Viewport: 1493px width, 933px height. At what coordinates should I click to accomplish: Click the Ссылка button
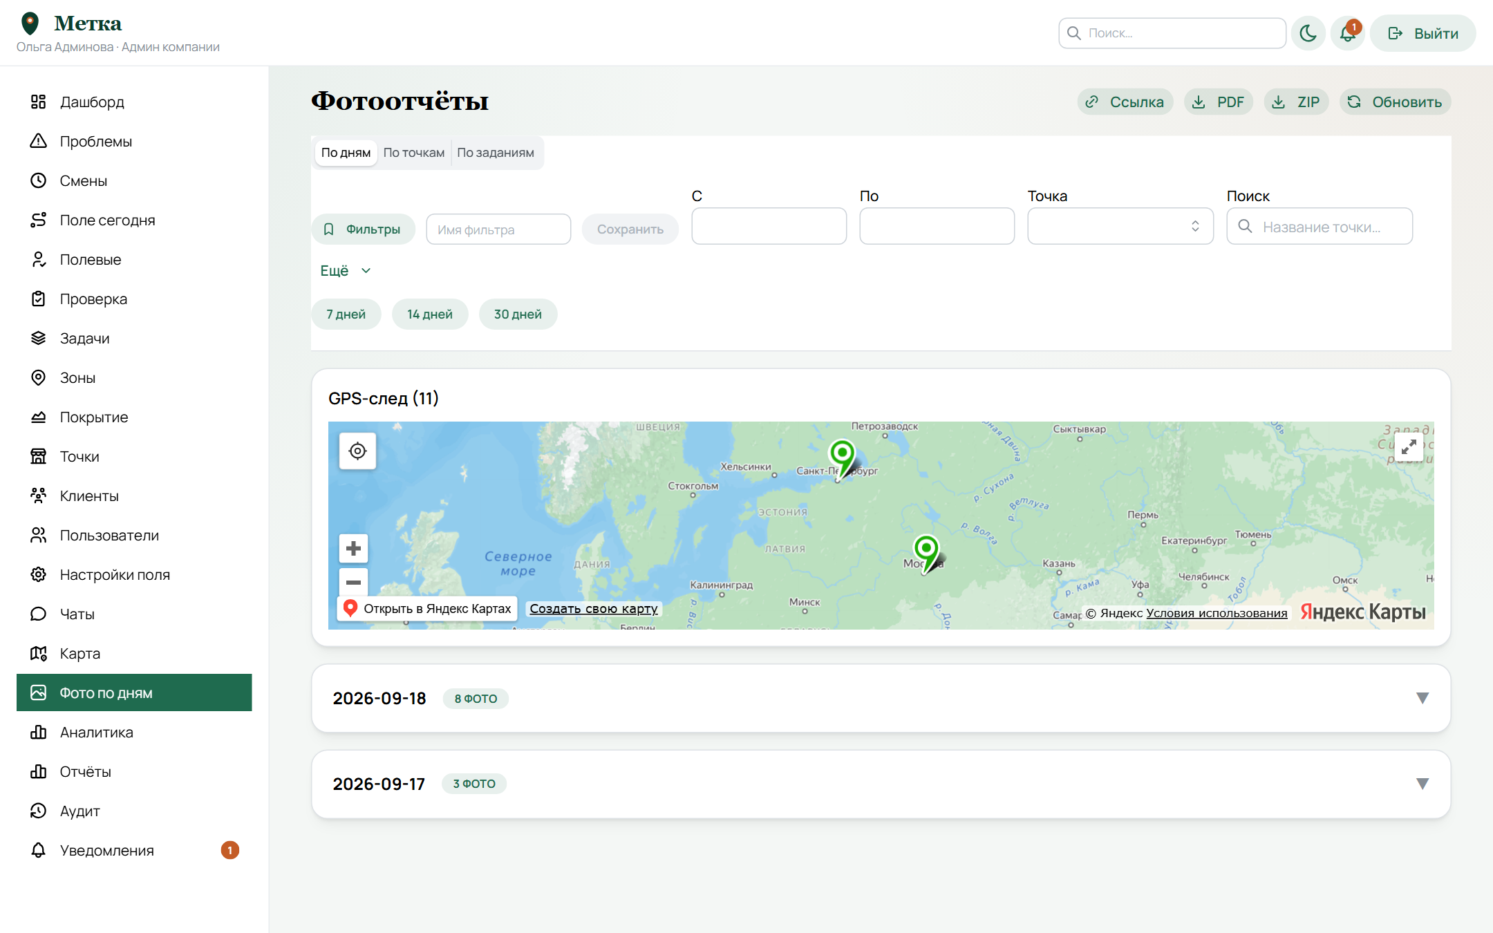pos(1125,102)
